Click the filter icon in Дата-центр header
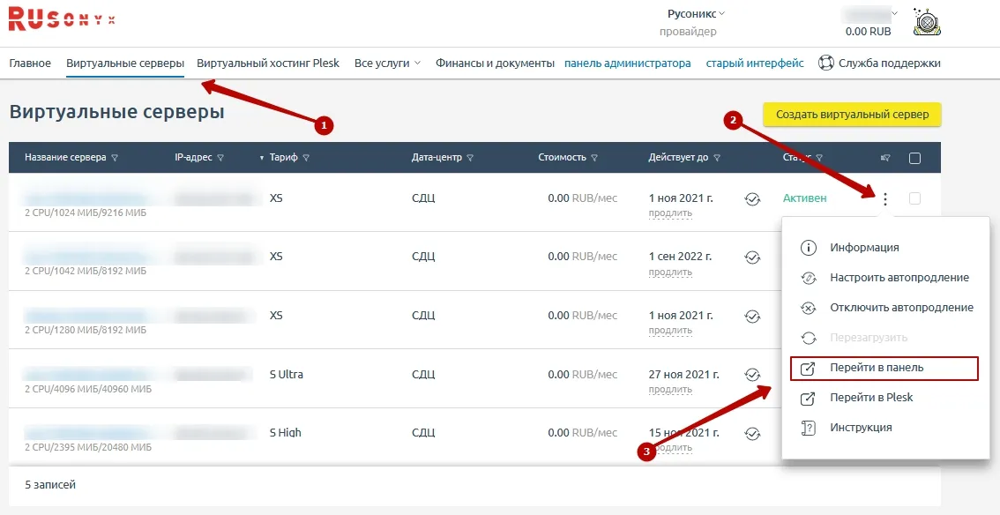The height and width of the screenshot is (515, 1000). [469, 158]
